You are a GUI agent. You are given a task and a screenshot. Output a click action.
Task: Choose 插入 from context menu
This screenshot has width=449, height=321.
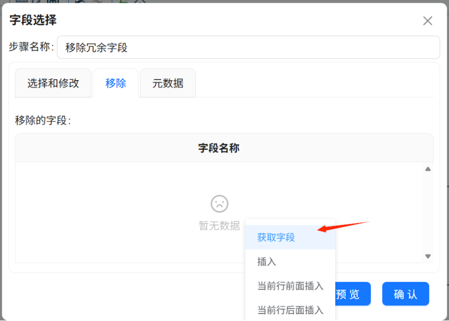tap(290, 261)
